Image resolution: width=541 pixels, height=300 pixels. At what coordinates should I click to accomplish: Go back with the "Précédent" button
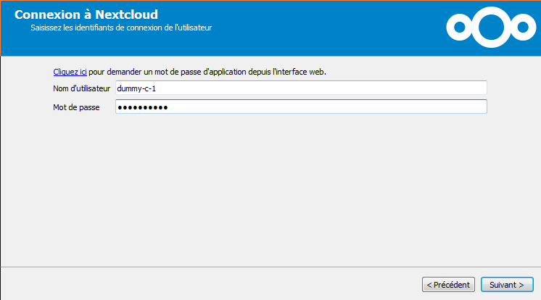click(x=449, y=285)
